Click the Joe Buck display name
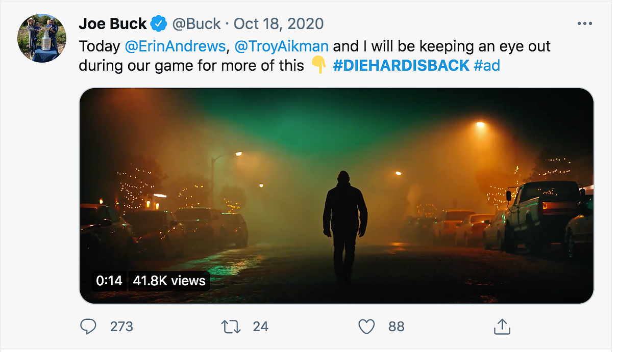The height and width of the screenshot is (352, 617). click(113, 23)
